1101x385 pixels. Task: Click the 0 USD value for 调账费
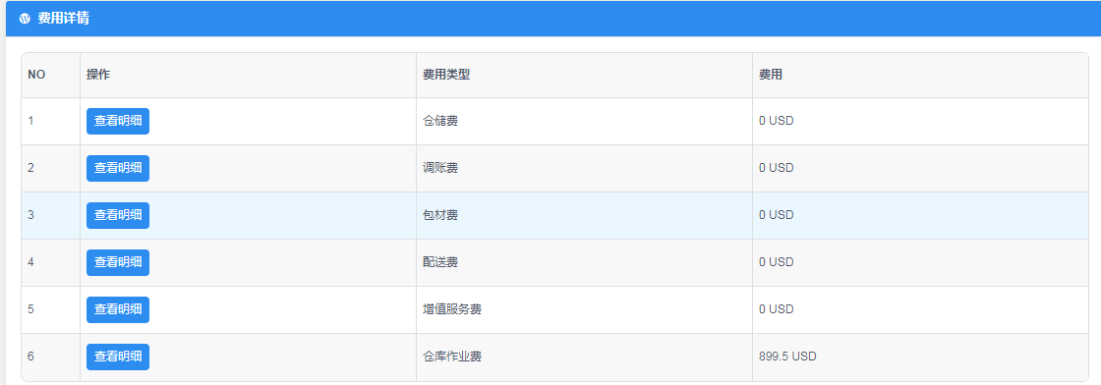[x=776, y=168]
